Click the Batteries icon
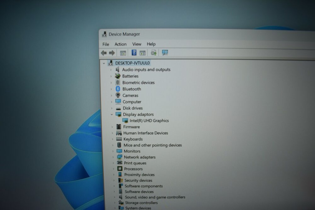Viewport: 315px width, 210px height. (117, 76)
